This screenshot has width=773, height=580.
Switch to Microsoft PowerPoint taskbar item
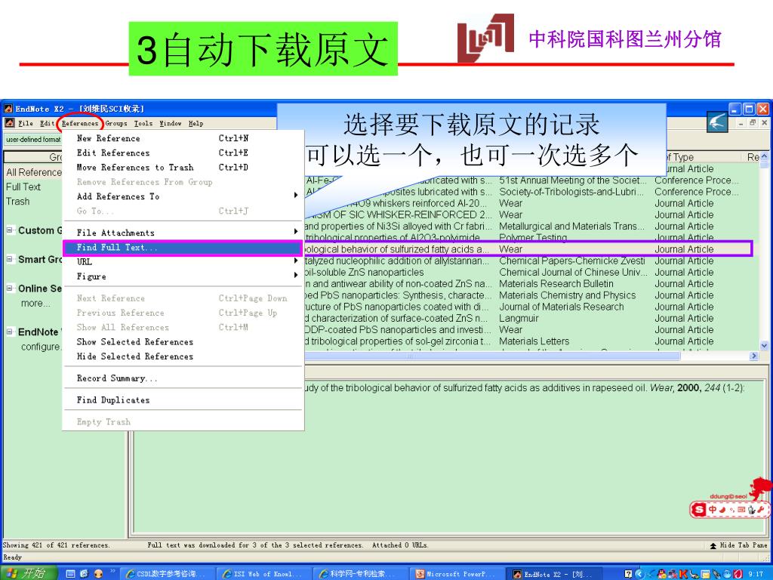456,574
